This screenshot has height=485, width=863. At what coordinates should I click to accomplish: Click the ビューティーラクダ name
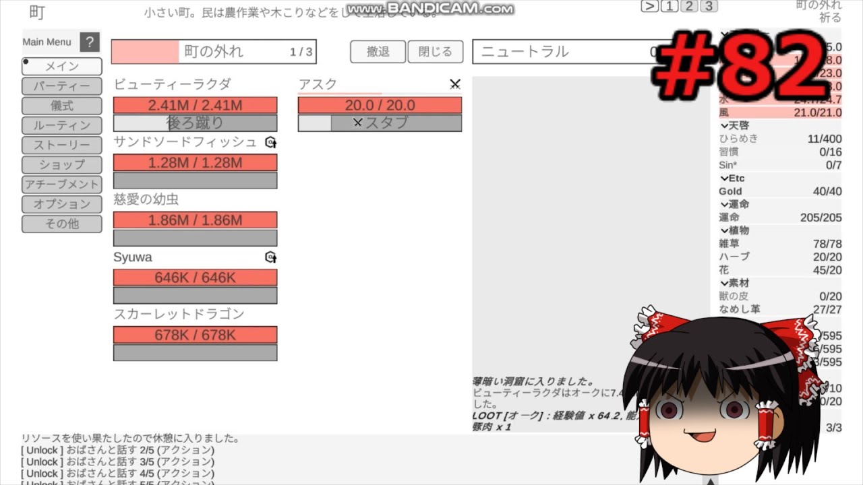click(172, 84)
